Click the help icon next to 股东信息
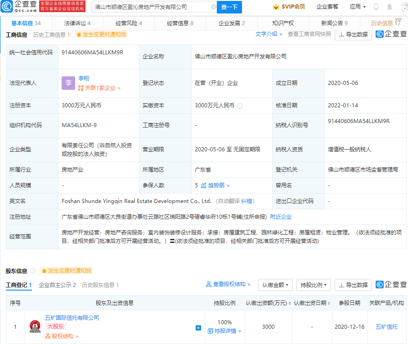 point(33,271)
